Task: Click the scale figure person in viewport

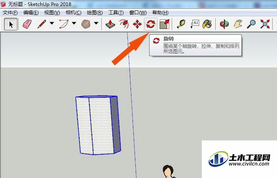Action: pyautogui.click(x=168, y=171)
